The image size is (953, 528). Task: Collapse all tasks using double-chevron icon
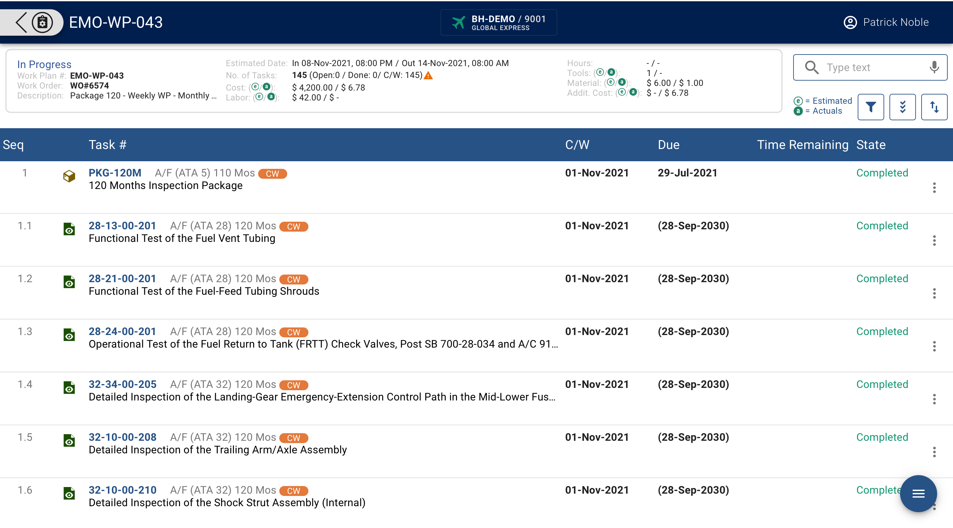point(902,107)
